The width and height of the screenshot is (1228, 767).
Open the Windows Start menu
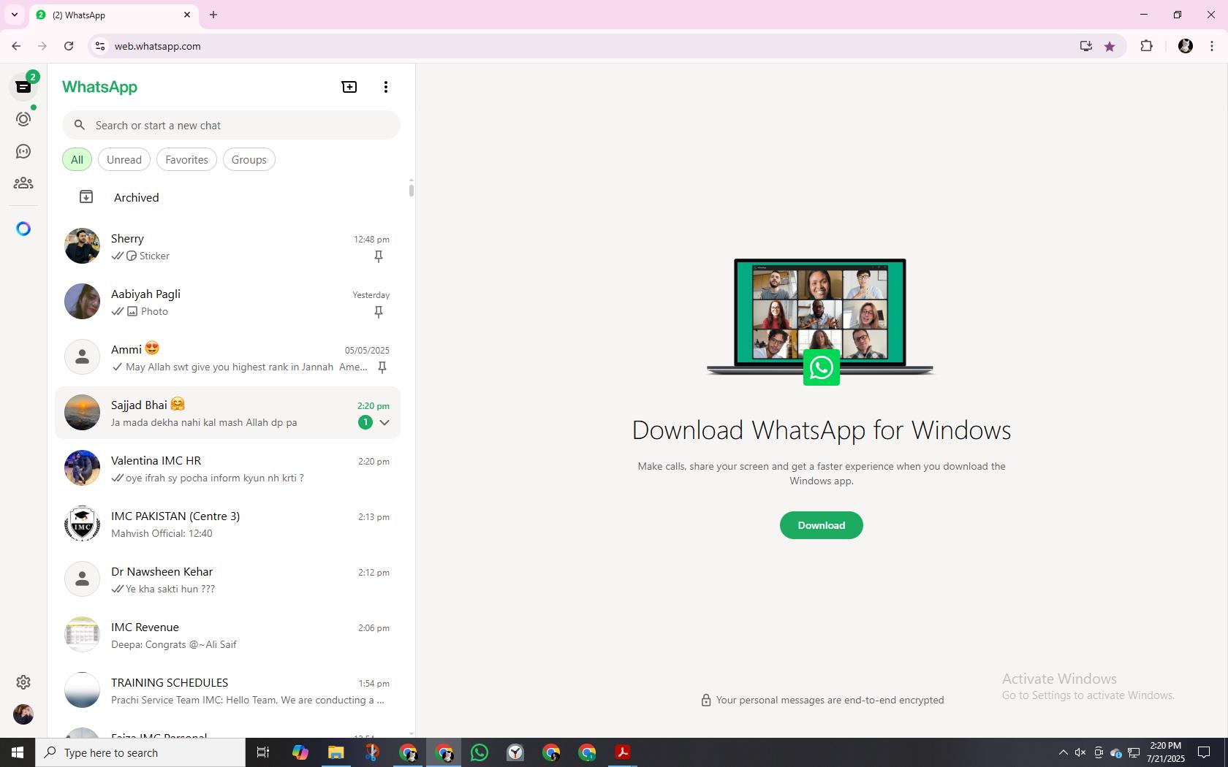point(18,752)
